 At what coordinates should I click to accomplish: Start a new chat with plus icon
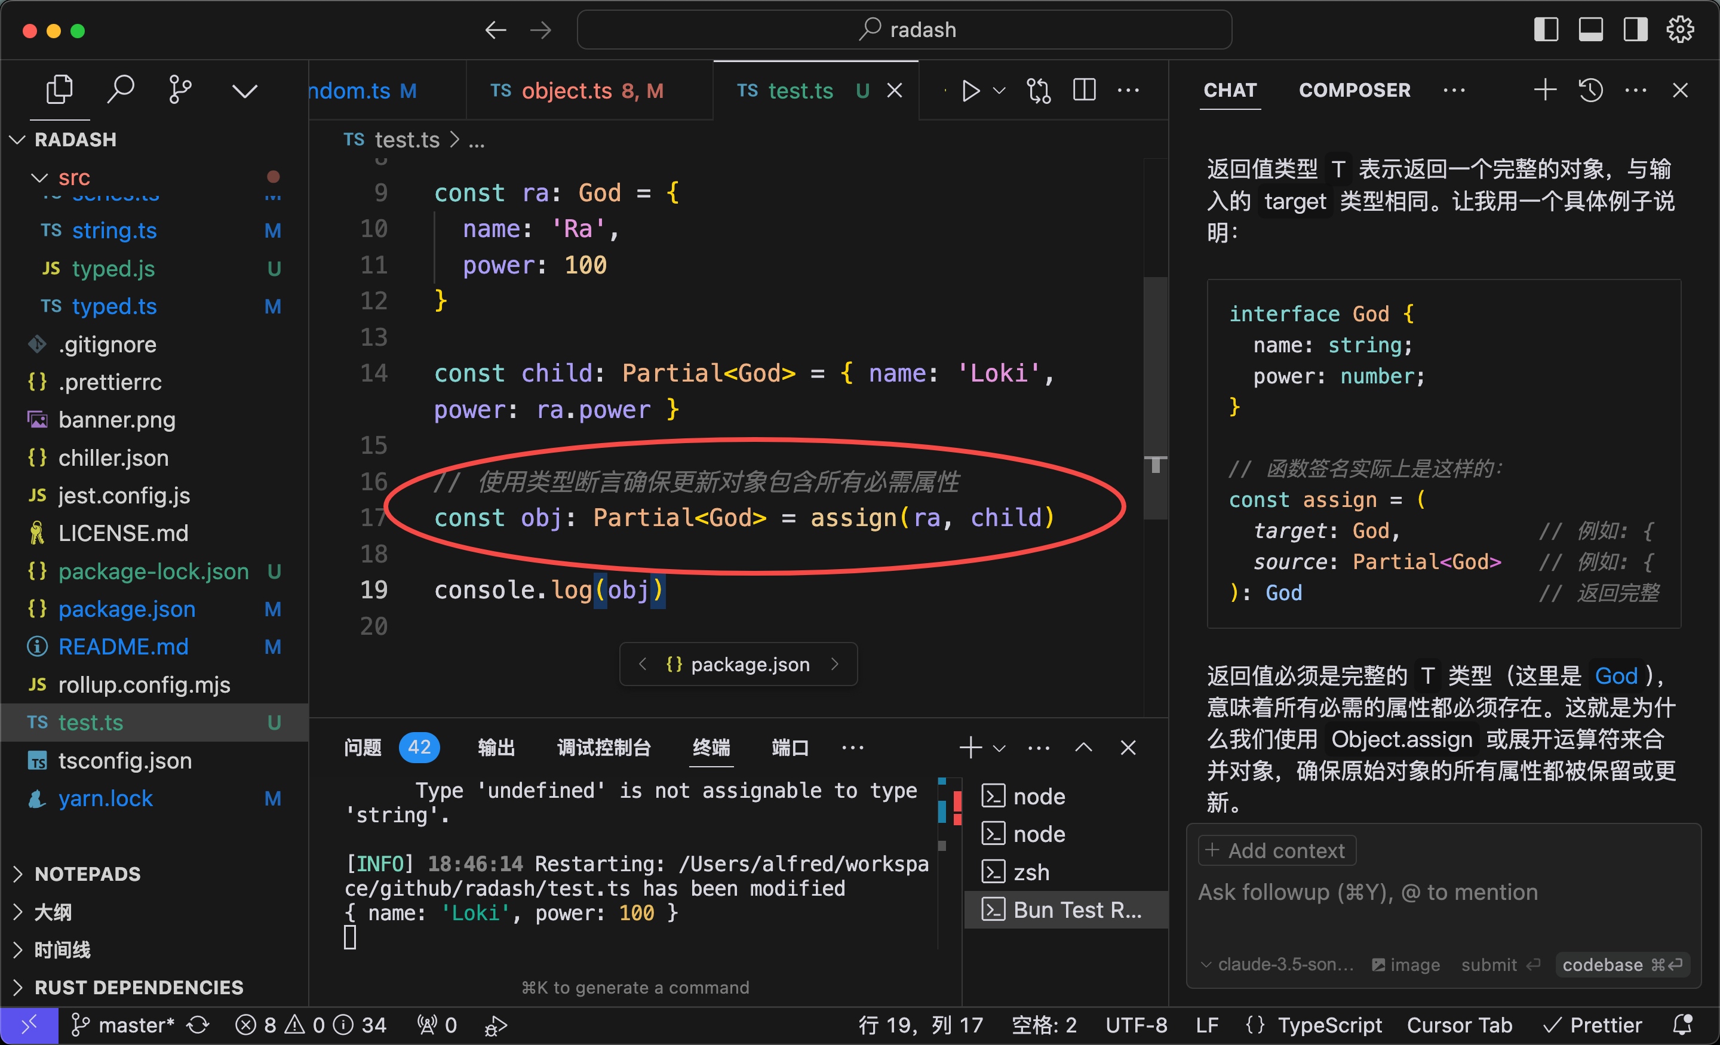1545,90
